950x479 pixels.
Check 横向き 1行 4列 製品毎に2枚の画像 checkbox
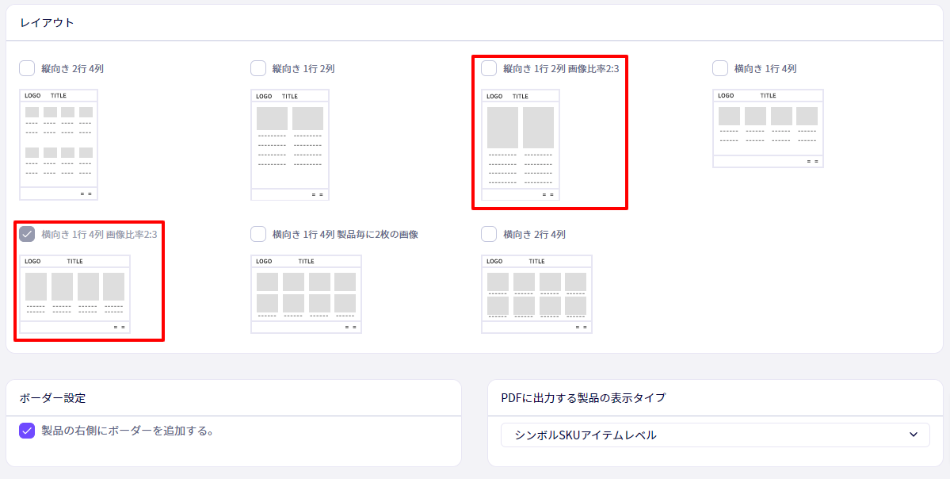pyautogui.click(x=258, y=234)
